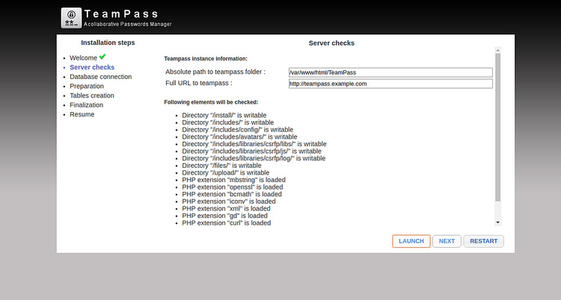This screenshot has height=300, width=561.
Task: Click the PHP extension "curl" is loaded entry
Action: [226, 222]
